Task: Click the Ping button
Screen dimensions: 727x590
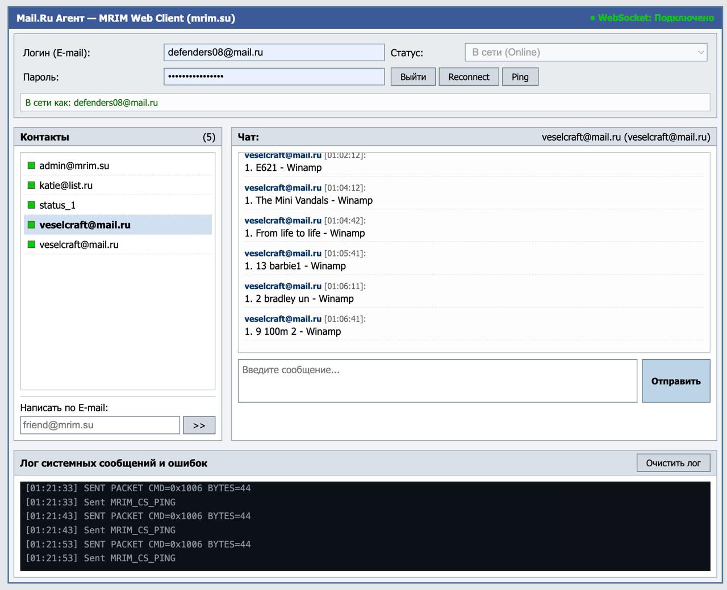Action: pyautogui.click(x=520, y=77)
